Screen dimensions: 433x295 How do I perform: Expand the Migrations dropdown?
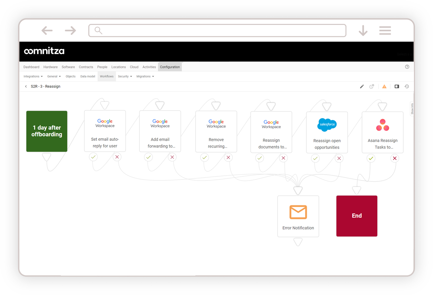click(145, 76)
